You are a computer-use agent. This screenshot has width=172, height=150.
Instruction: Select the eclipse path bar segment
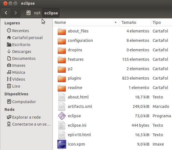(51, 13)
